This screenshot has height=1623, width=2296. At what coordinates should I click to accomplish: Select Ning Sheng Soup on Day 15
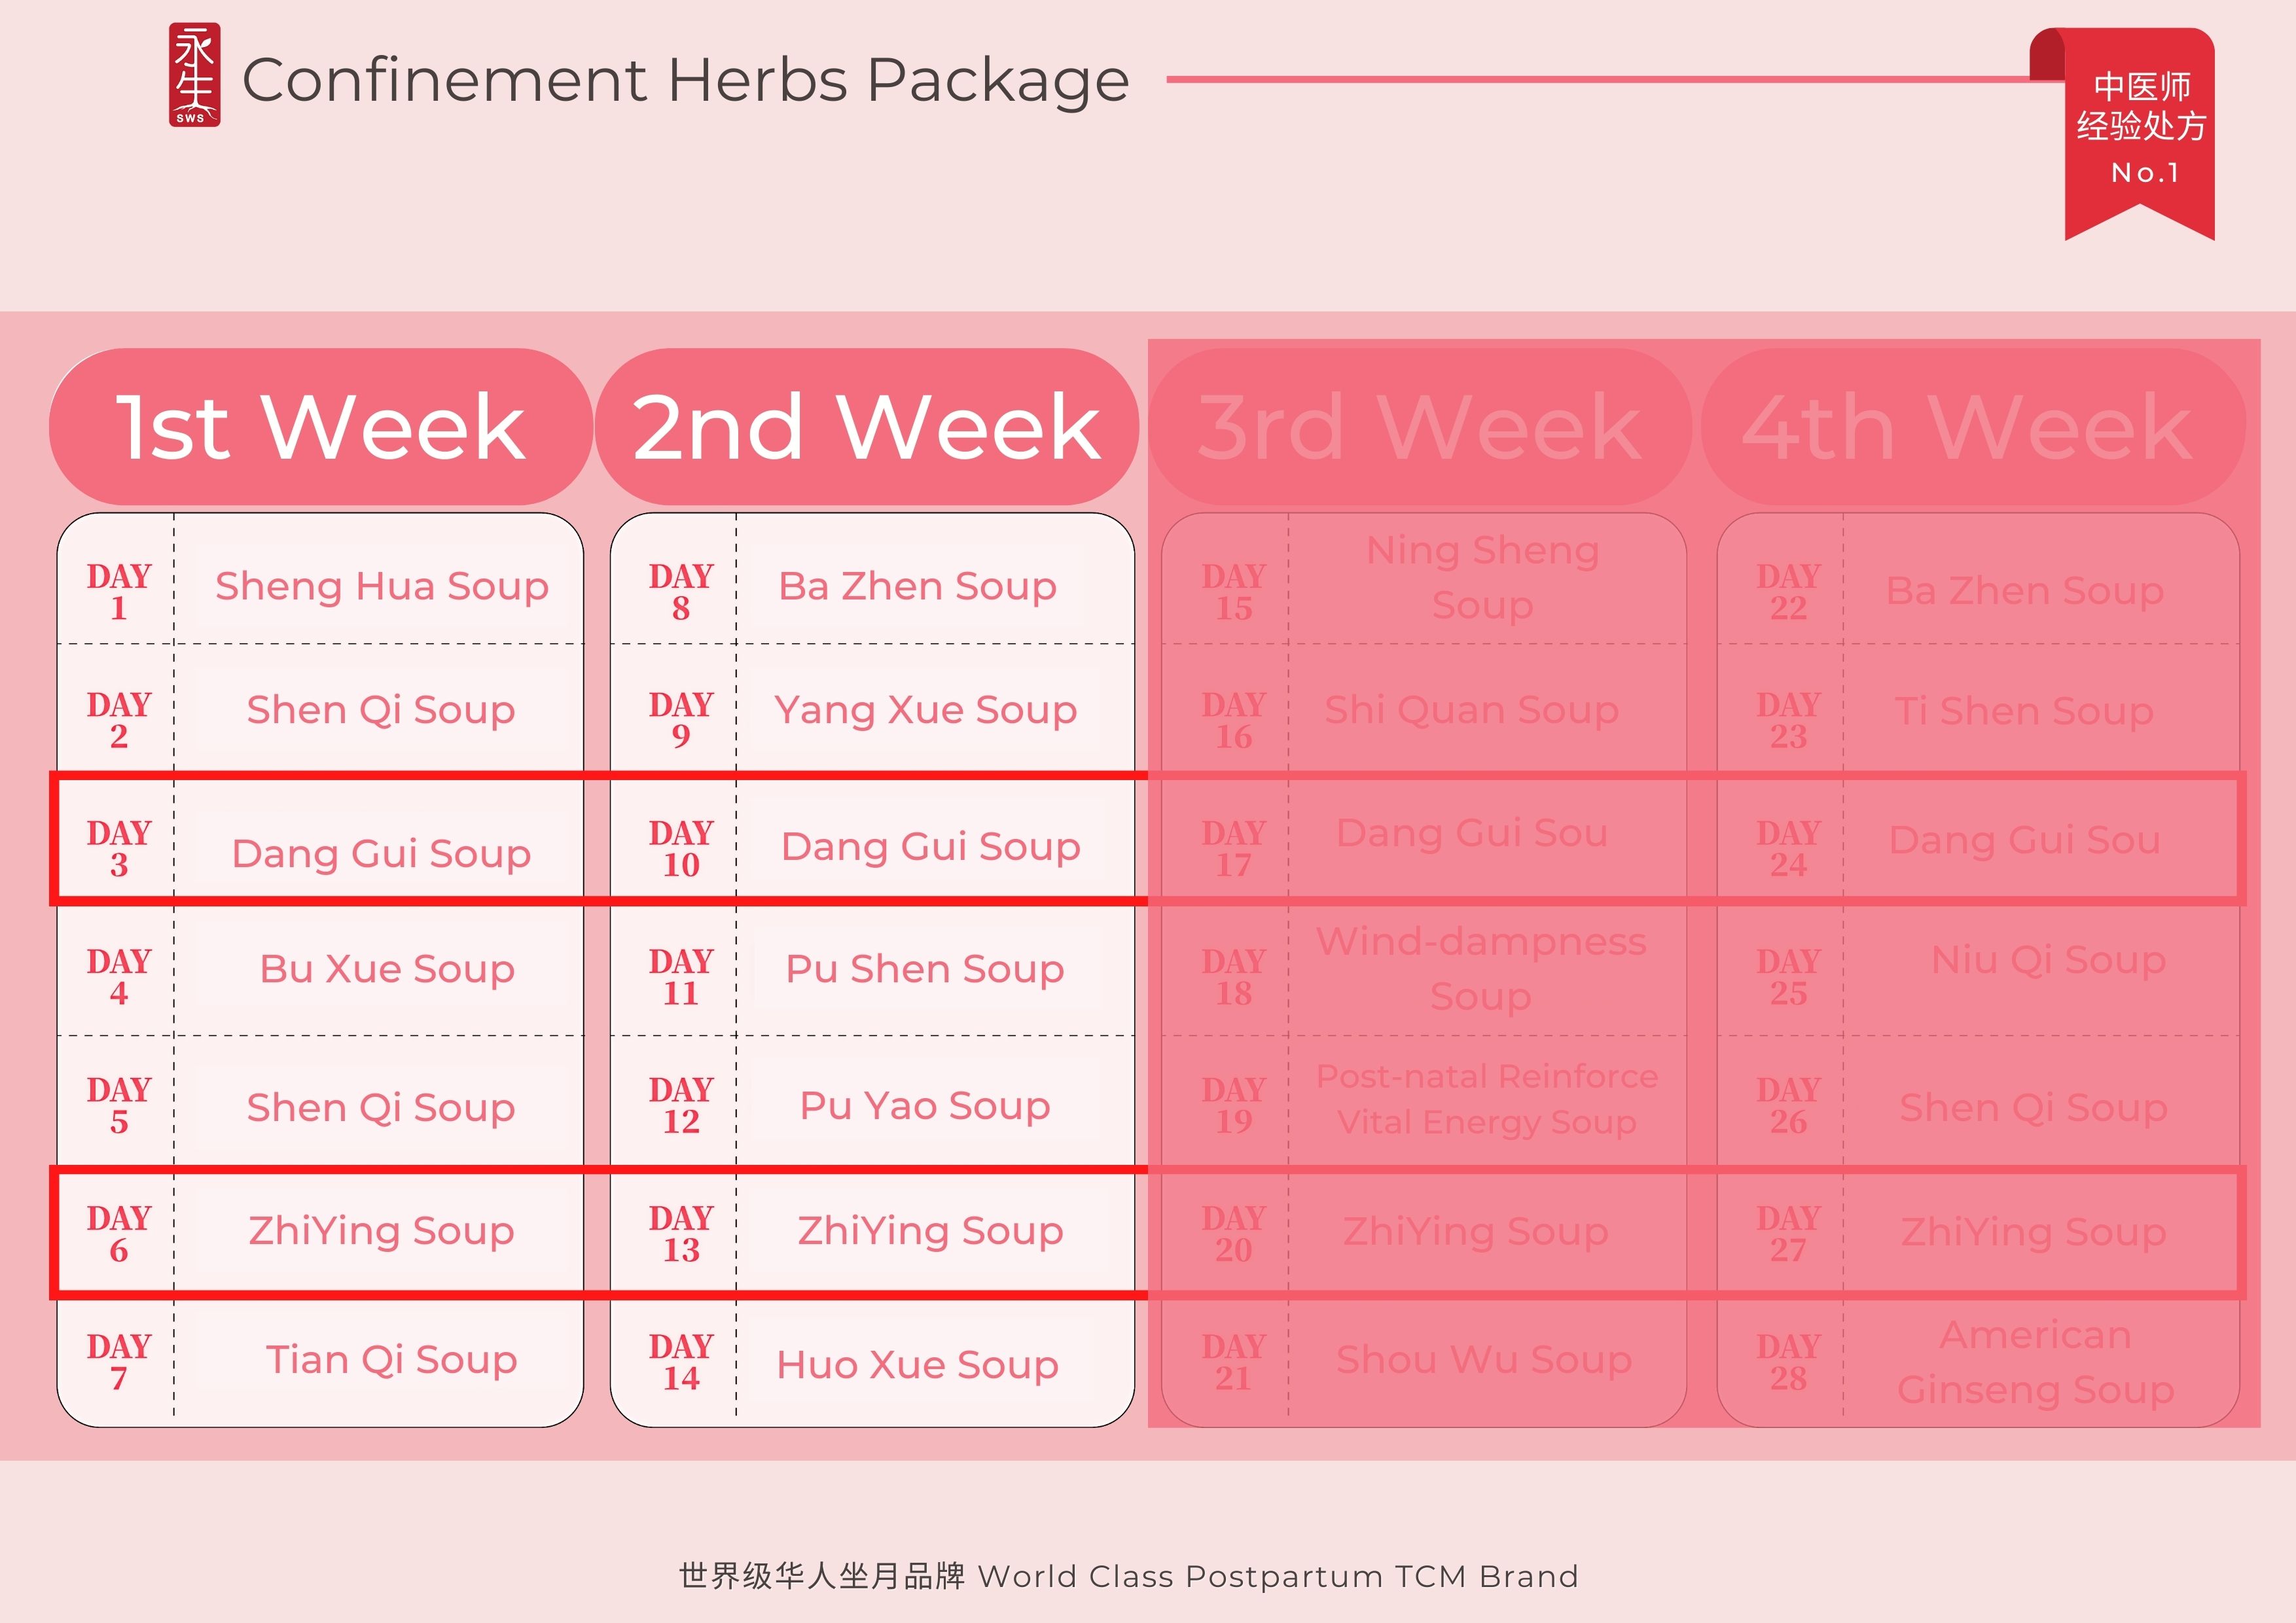pos(1482,577)
